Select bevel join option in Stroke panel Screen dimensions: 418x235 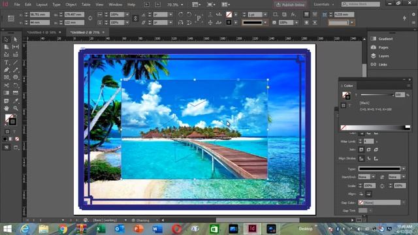point(376,149)
